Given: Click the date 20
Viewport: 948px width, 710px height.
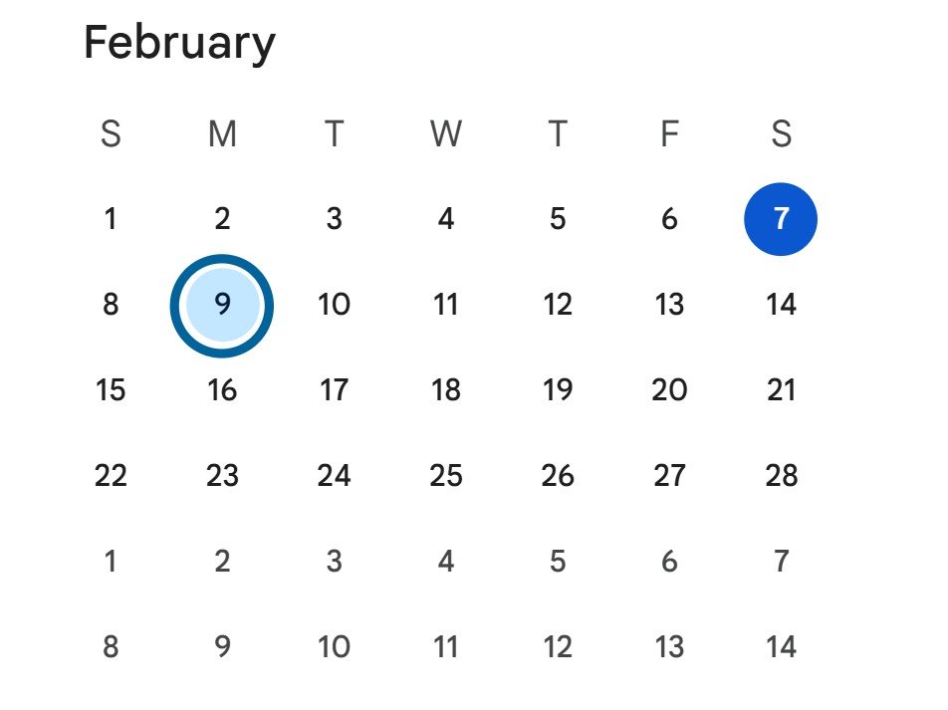Looking at the screenshot, I should point(668,390).
